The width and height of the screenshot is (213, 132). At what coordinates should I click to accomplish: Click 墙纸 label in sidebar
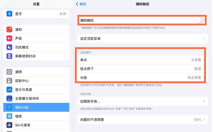tap(18, 116)
